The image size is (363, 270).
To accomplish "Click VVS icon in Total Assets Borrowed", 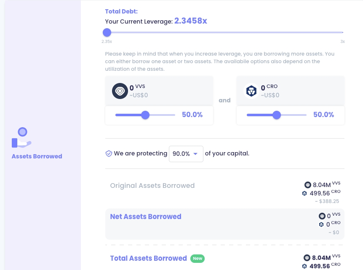I will pos(307,258).
